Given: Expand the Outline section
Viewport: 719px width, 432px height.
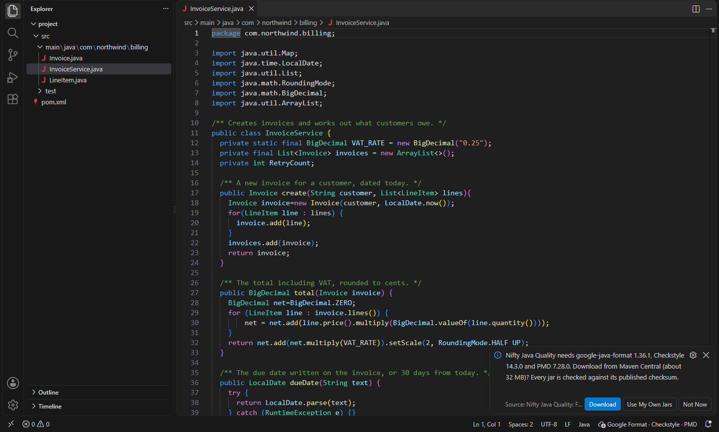Looking at the screenshot, I should 99,393.
